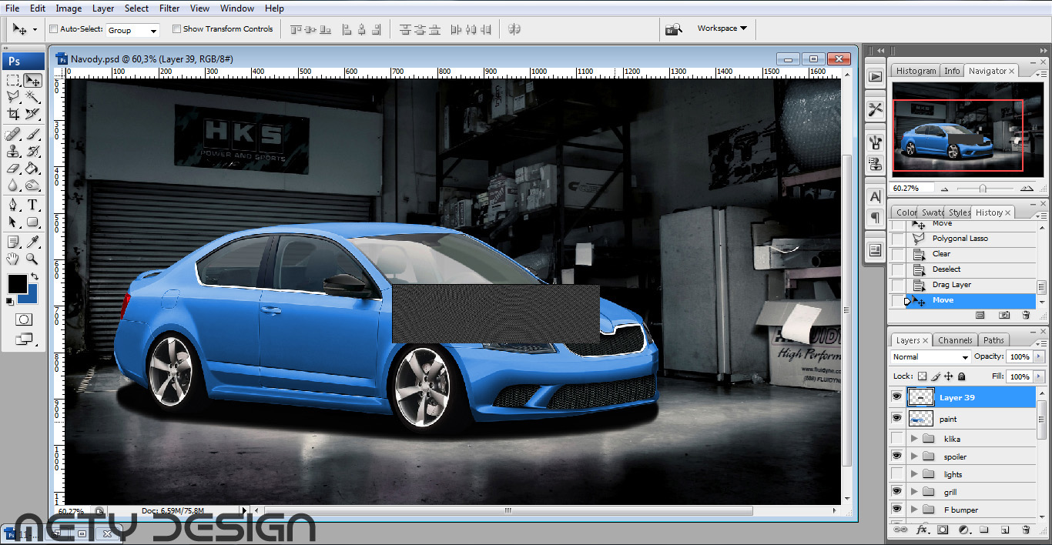This screenshot has height=545, width=1052.
Task: Open layer blend mode dropdown (Normal)
Action: click(x=930, y=357)
